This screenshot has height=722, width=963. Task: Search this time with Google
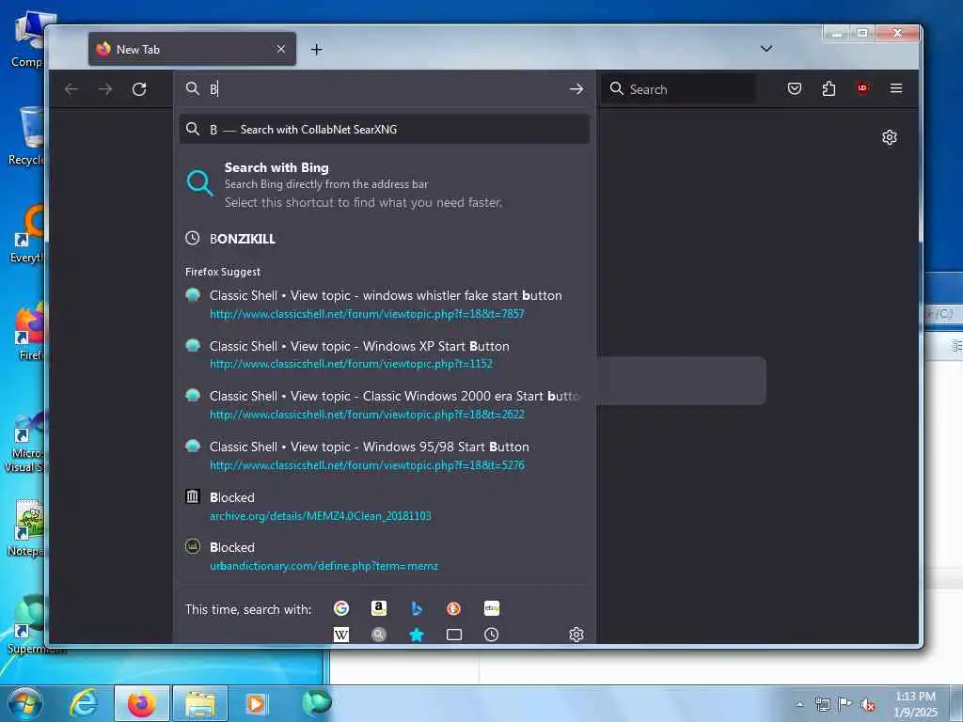click(341, 608)
